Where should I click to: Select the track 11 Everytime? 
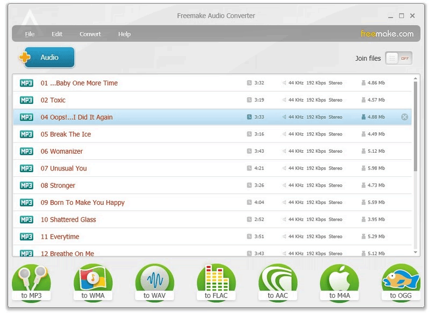click(x=212, y=237)
